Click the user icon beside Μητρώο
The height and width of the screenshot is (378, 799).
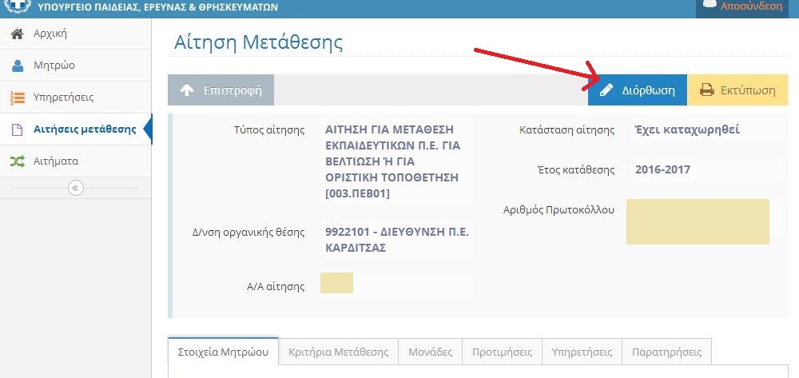point(17,66)
